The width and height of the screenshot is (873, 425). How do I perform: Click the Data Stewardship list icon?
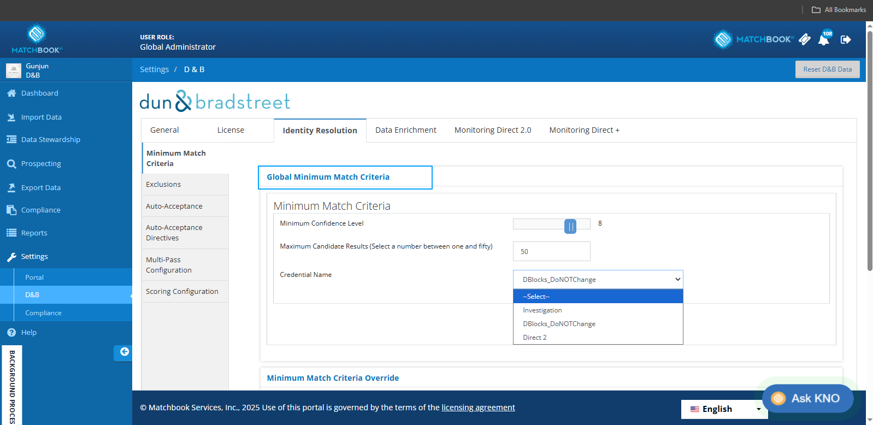pyautogui.click(x=11, y=140)
